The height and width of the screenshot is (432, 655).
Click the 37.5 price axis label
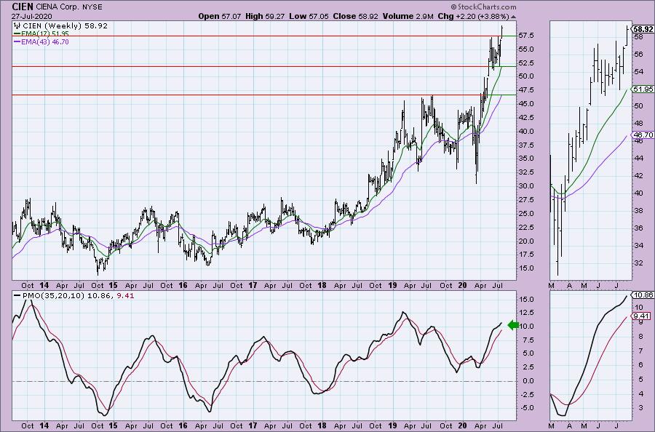click(525, 145)
